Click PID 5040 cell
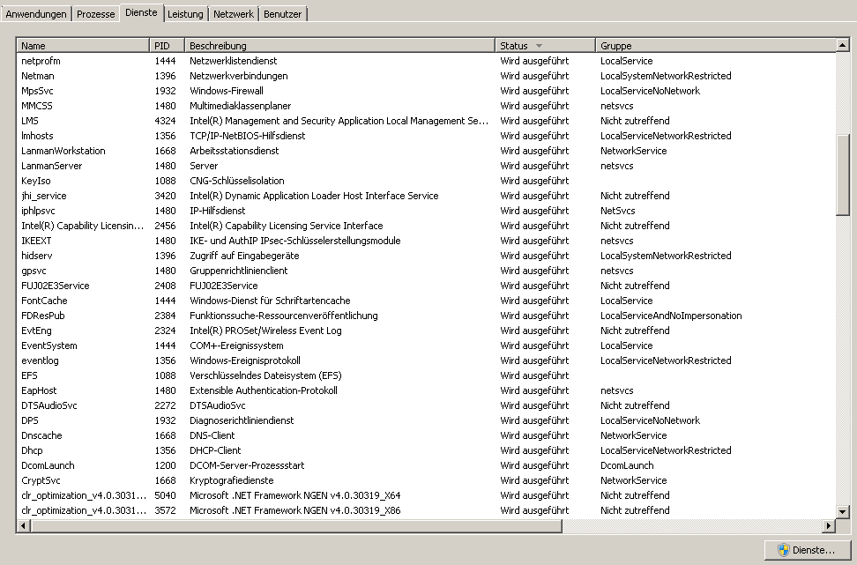This screenshot has width=857, height=565. pos(165,495)
